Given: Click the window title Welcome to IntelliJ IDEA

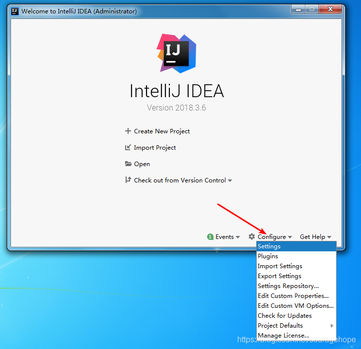Looking at the screenshot, I should (x=79, y=11).
